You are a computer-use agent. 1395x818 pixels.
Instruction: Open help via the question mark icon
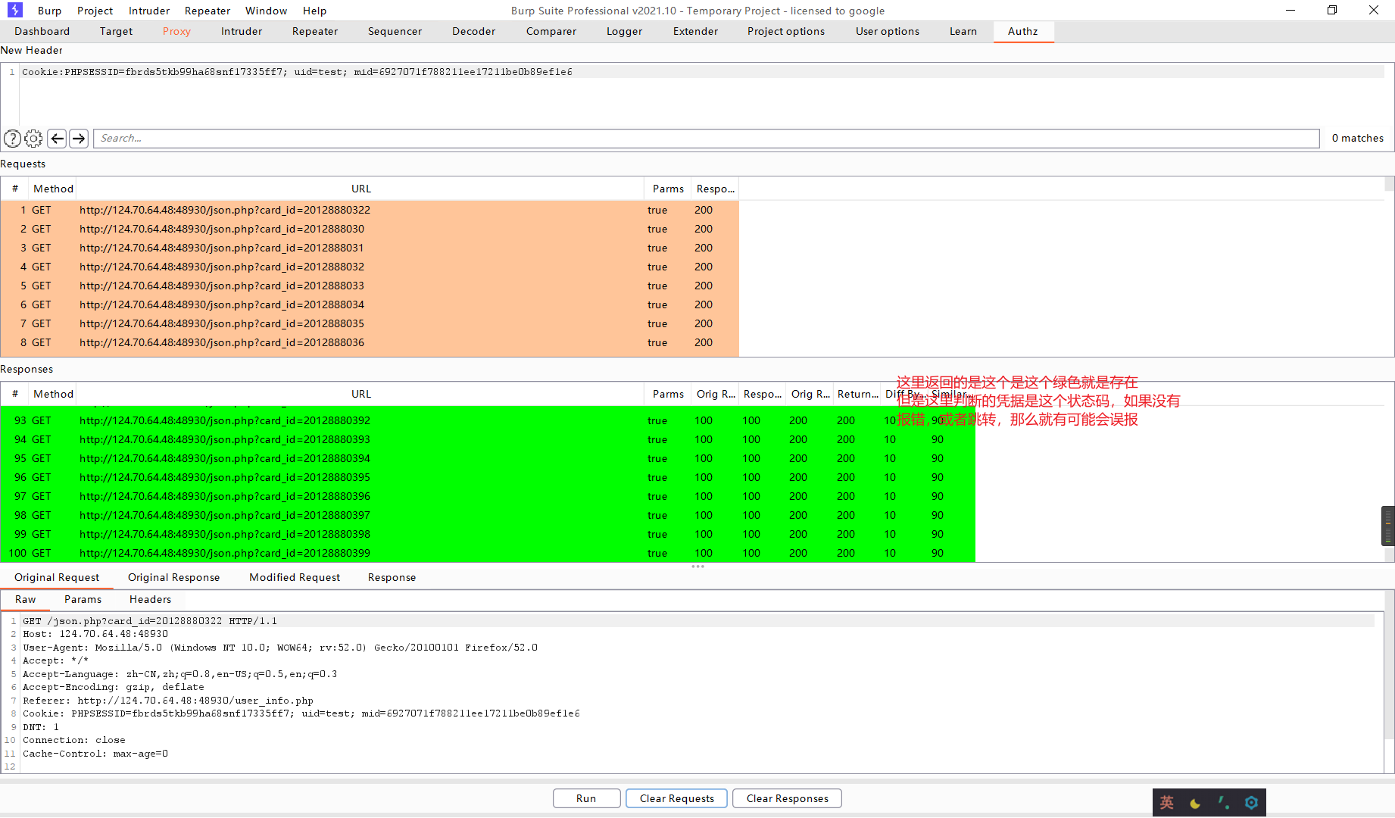(12, 138)
